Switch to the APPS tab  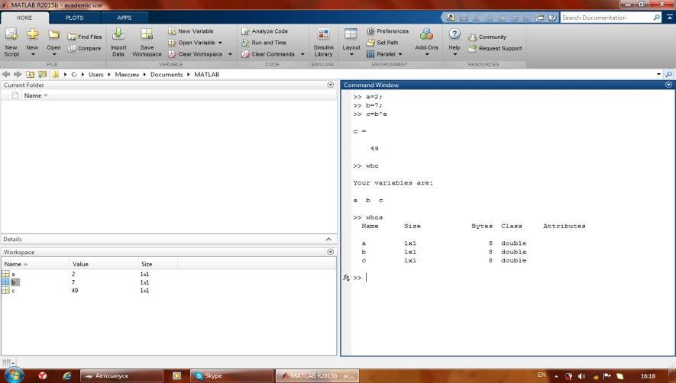point(125,18)
